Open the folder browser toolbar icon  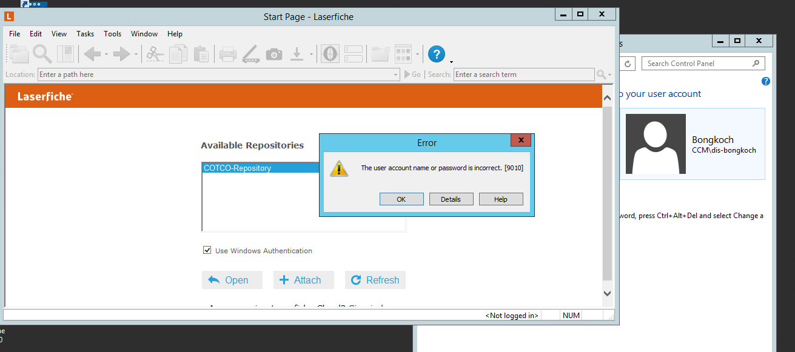click(x=19, y=54)
